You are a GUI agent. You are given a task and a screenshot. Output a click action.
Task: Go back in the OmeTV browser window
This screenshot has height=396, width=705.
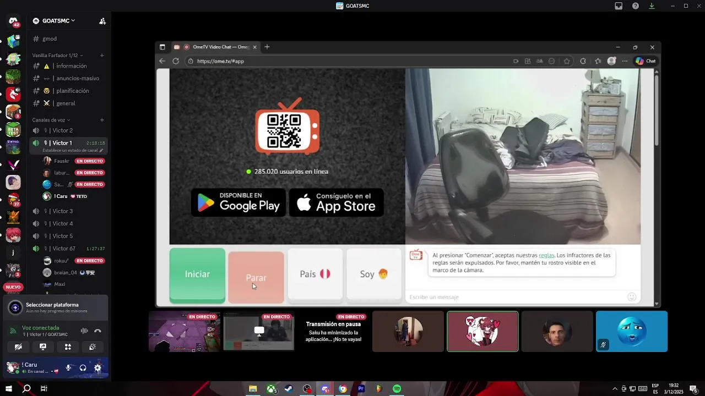coord(162,61)
